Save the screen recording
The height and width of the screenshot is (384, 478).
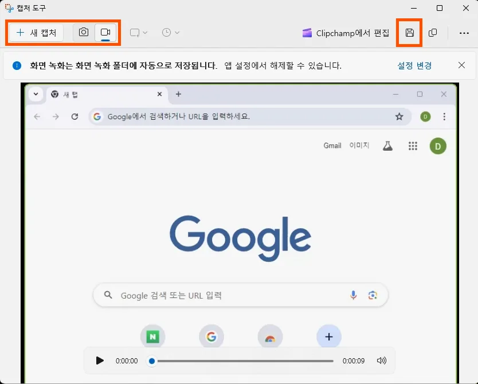[409, 33]
